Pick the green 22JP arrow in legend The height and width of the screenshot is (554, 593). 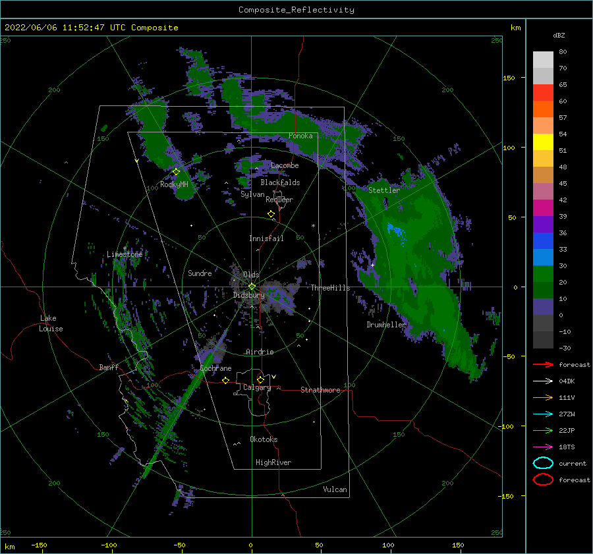point(543,430)
